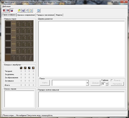Click the open folder toolbar icon
The width and height of the screenshot is (129, 118).
[x=19, y=10]
